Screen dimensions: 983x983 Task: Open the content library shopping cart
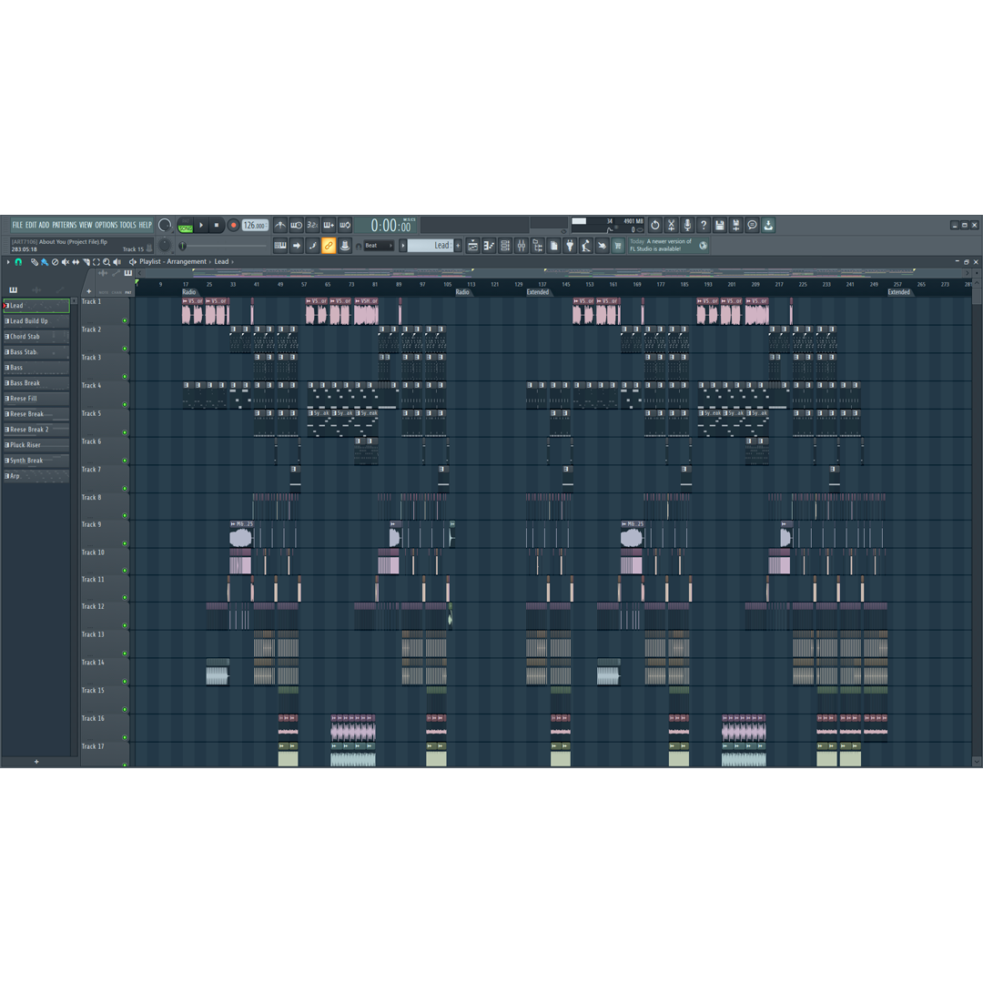point(617,246)
